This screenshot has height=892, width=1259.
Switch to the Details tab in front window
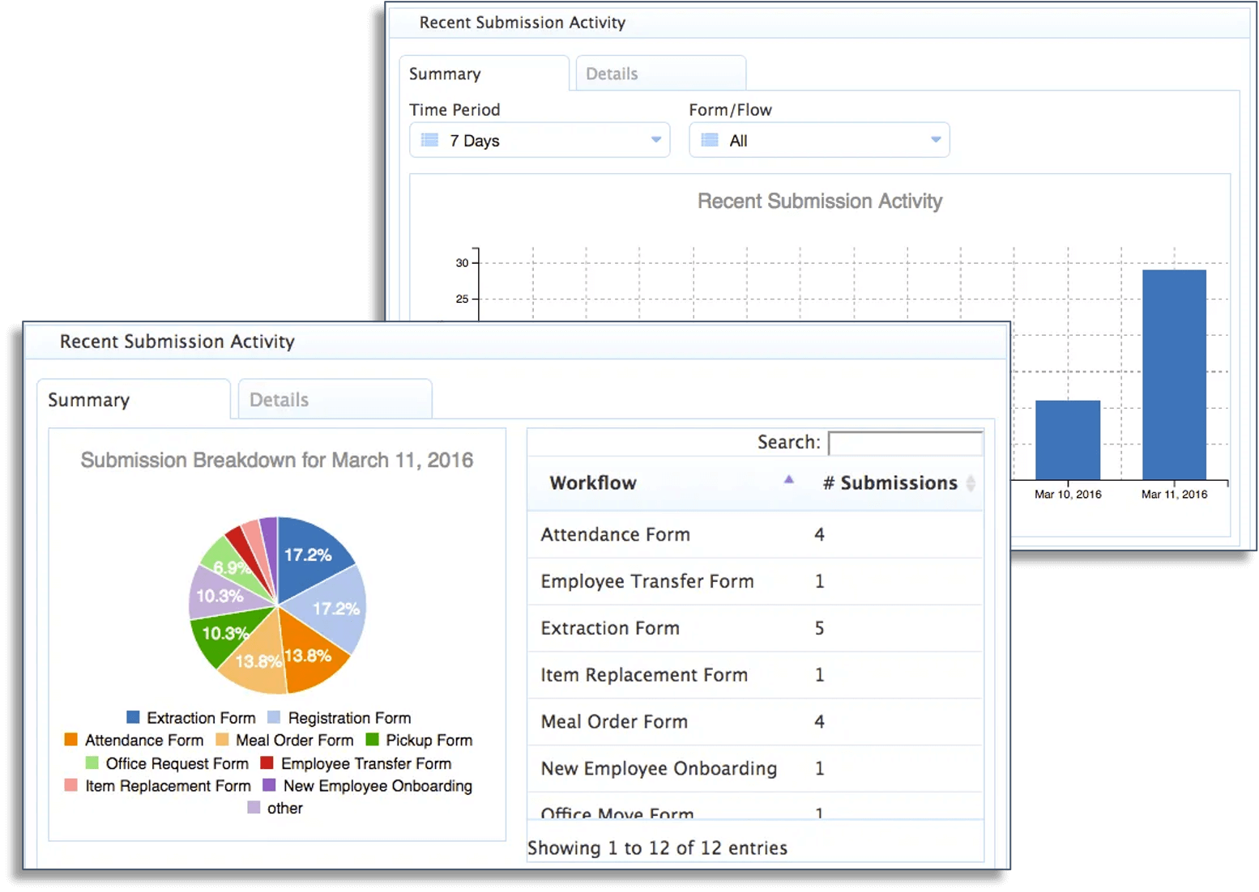[334, 398]
